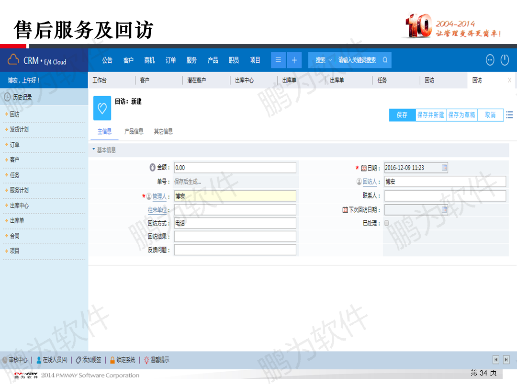Open 项目 in the sidebar history
517x388 pixels.
(x=14, y=251)
